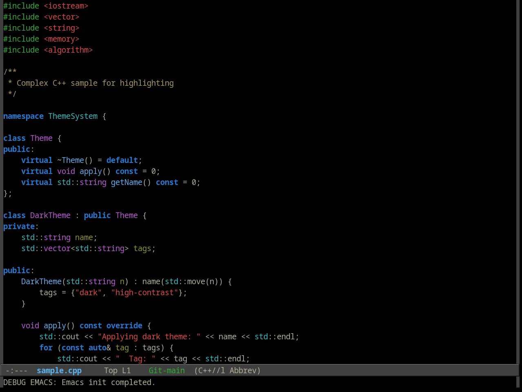
Task: Click 'std::endl;' on the Applying dark theme line
Action: [x=277, y=336]
